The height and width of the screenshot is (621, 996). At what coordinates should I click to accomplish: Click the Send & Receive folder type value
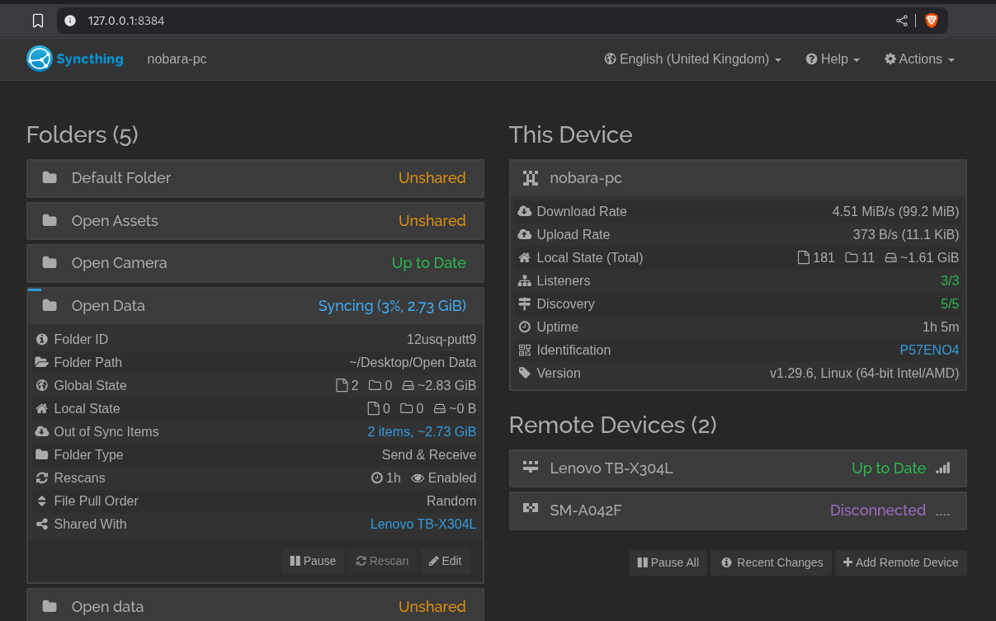[429, 454]
